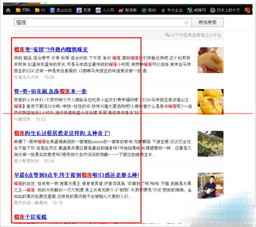Open the 威锋网 bookmark
This screenshot has width=256, height=227.
pos(197,10)
